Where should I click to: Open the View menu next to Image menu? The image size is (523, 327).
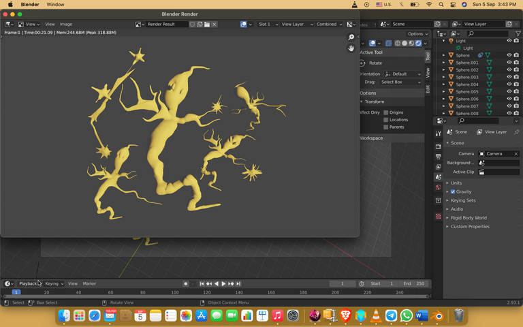(x=50, y=25)
